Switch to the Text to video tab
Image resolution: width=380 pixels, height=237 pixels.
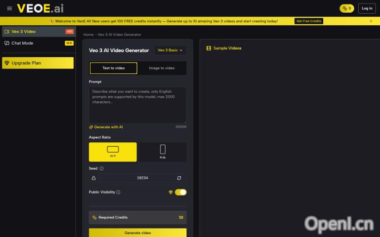pos(113,68)
